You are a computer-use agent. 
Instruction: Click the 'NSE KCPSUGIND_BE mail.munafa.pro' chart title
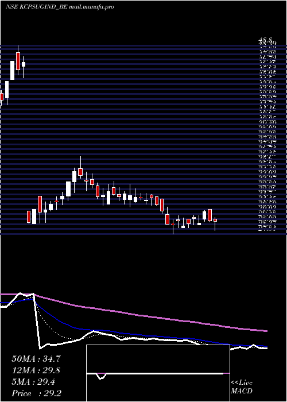[x=60, y=7]
